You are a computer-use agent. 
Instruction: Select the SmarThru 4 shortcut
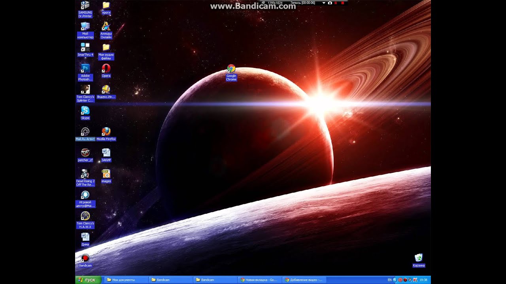tap(85, 50)
